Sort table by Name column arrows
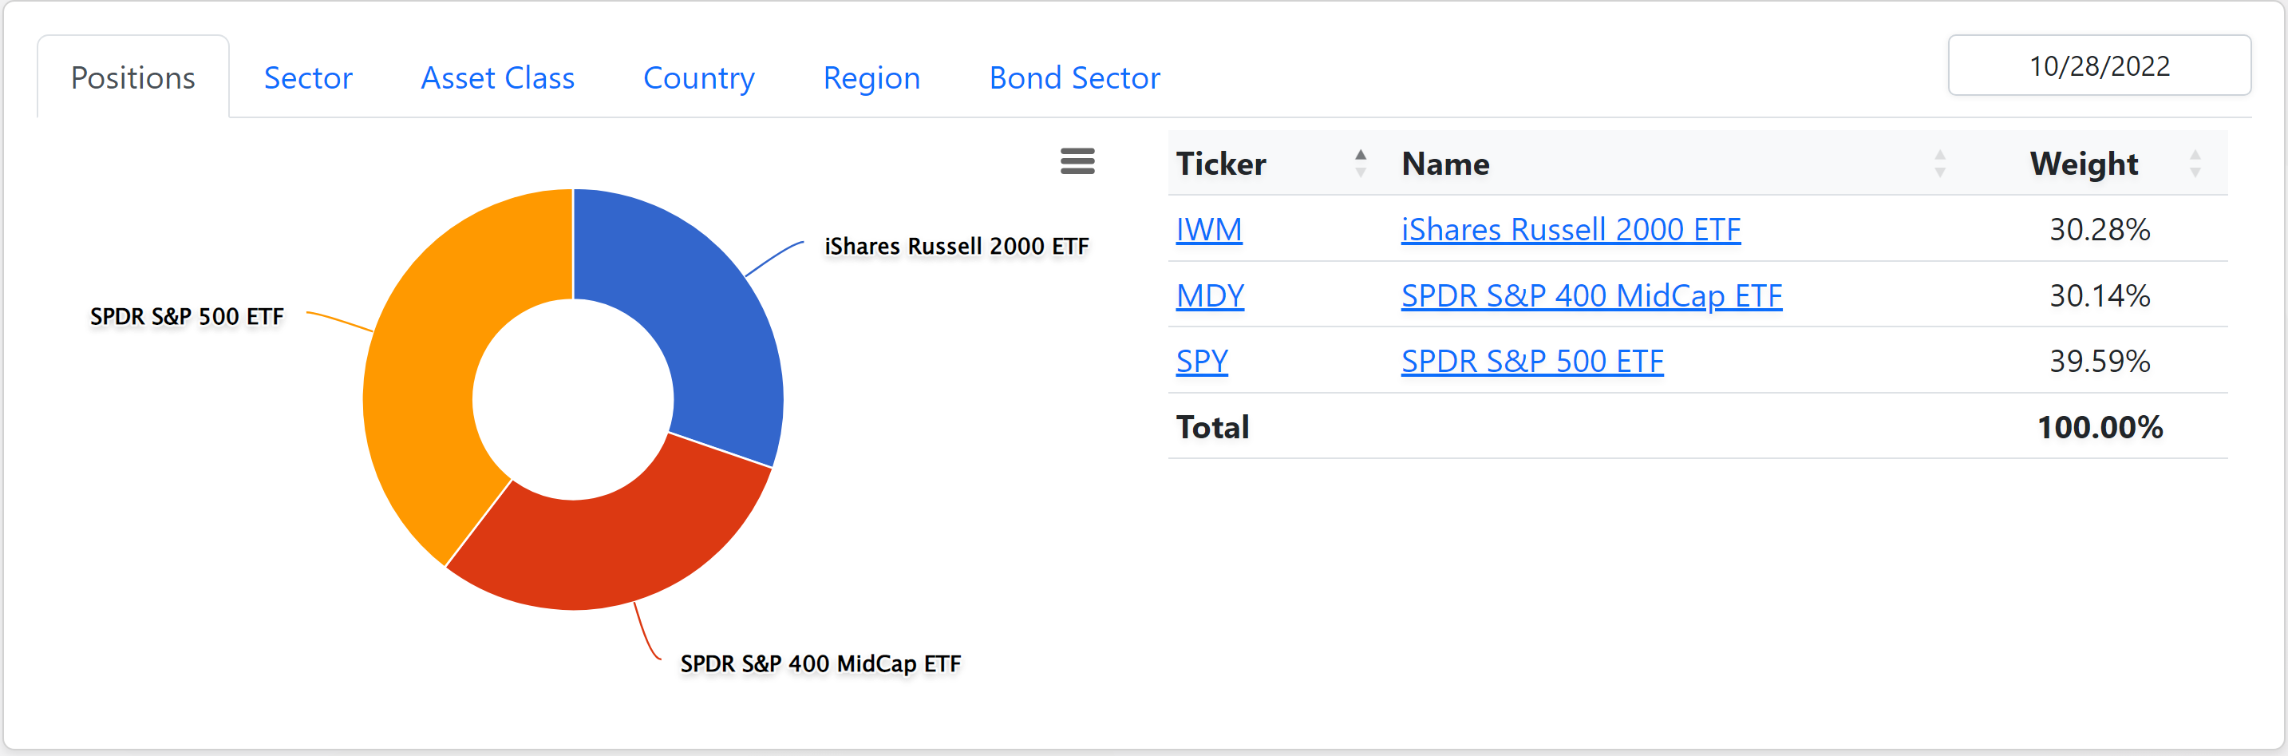2288x756 pixels. pyautogui.click(x=1940, y=164)
